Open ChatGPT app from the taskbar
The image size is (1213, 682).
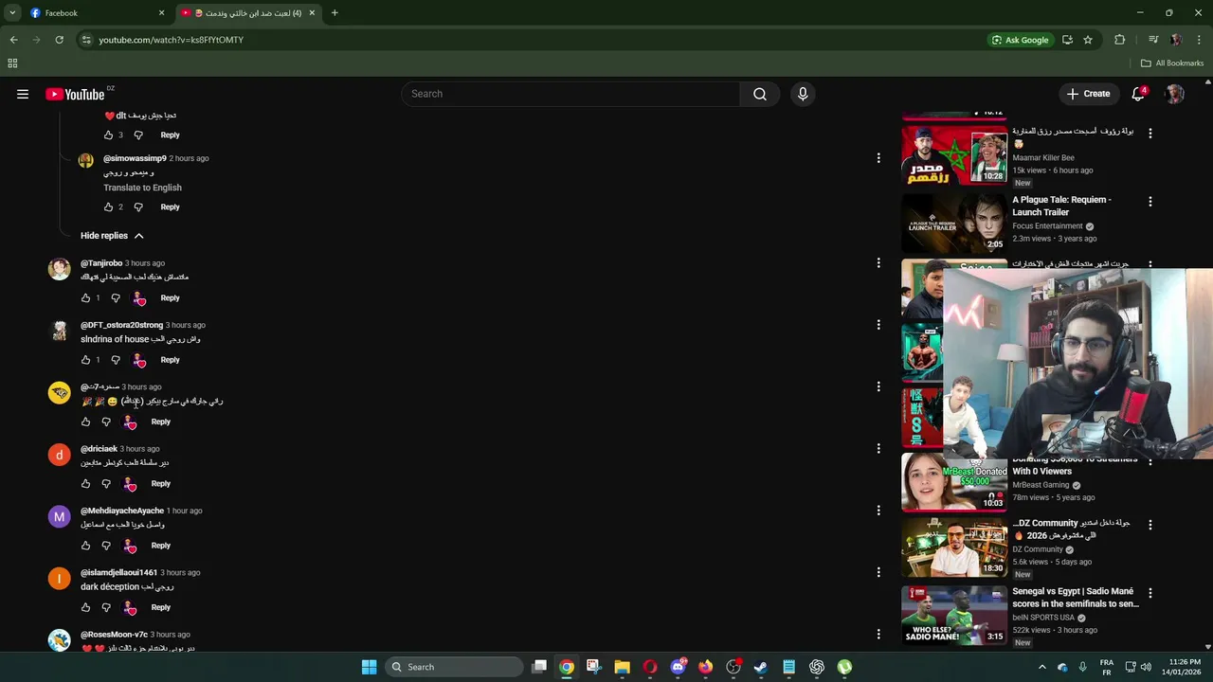pyautogui.click(x=817, y=667)
